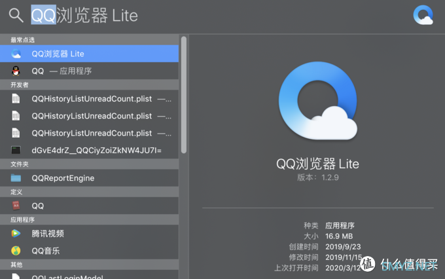Click the QQ浏览器 Lite icon in the results list

click(16, 54)
